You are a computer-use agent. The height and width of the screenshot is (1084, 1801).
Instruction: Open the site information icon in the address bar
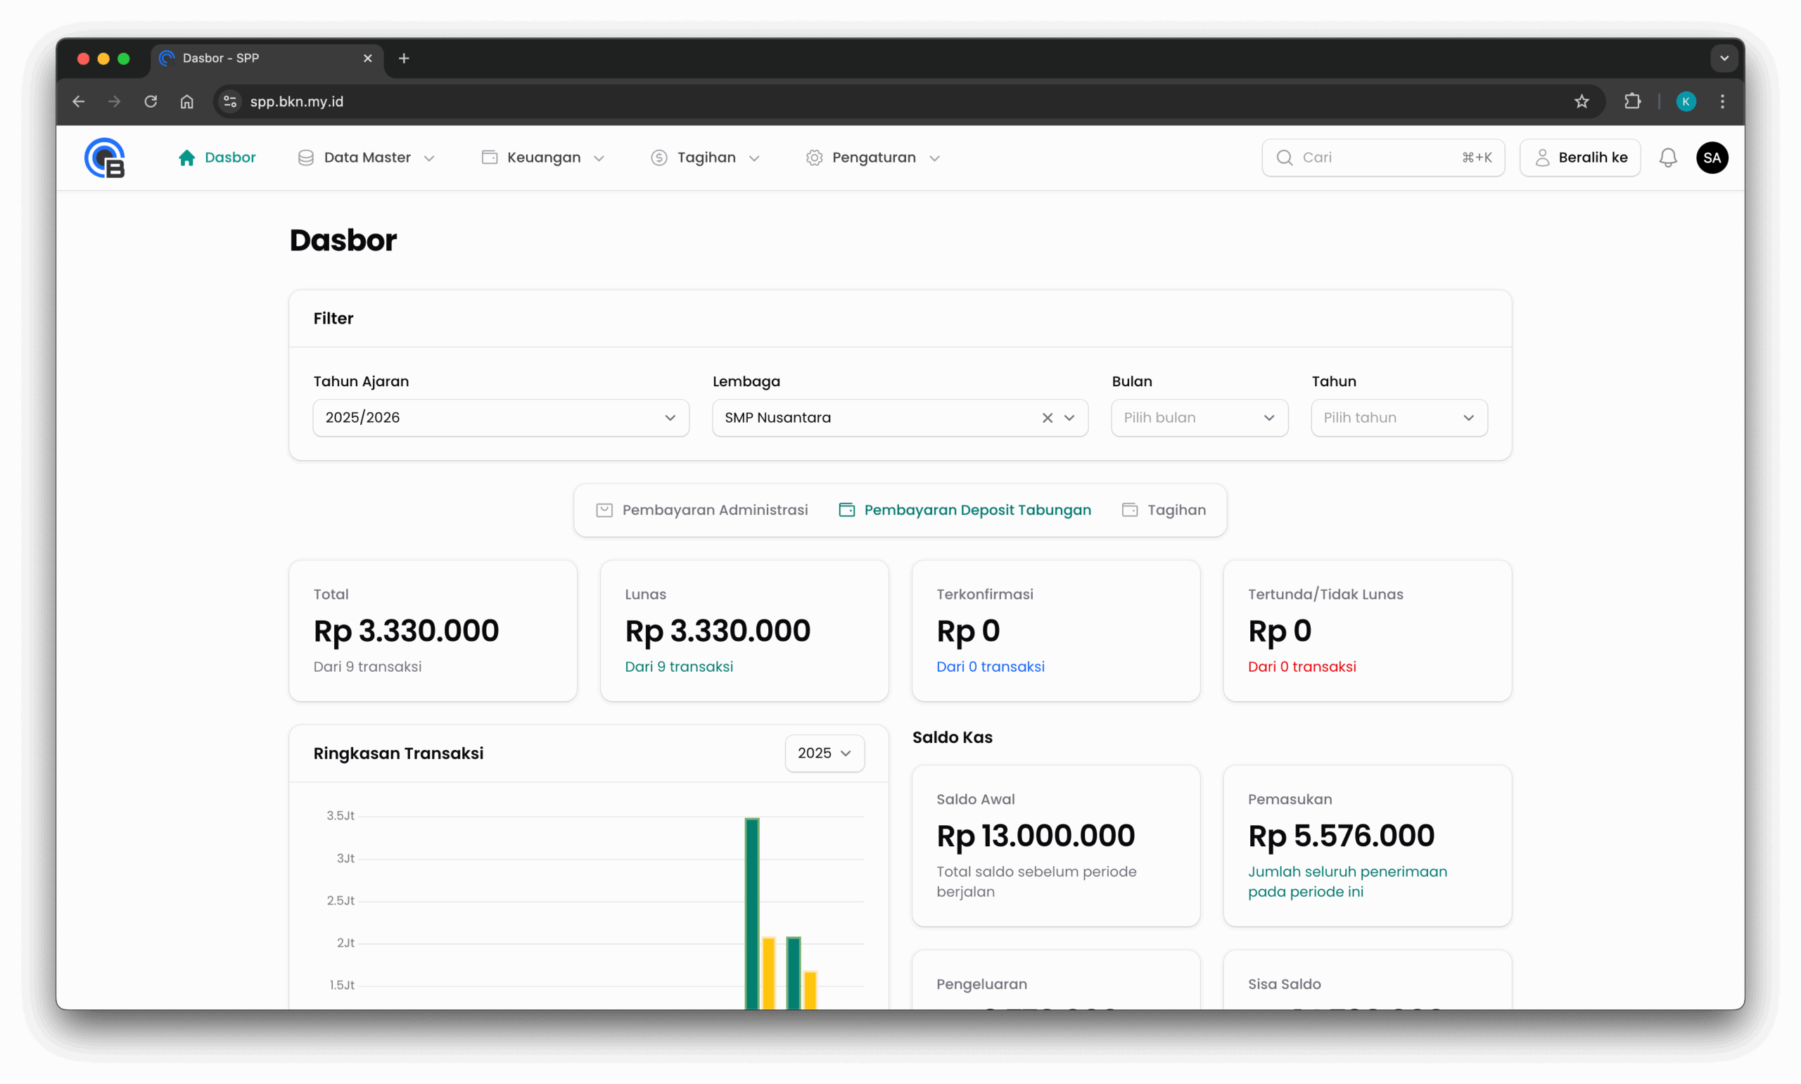click(x=230, y=101)
